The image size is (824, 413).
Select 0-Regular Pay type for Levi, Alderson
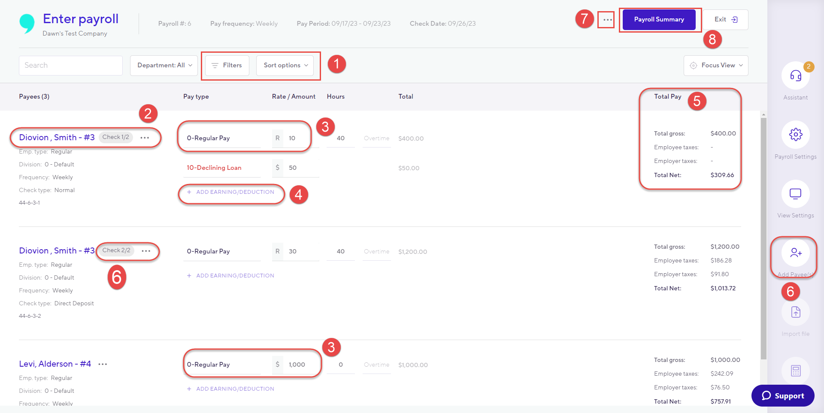(x=222, y=365)
